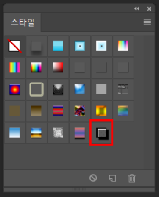
Task: Apply the red-white-black gradient style
Action: 58,67
